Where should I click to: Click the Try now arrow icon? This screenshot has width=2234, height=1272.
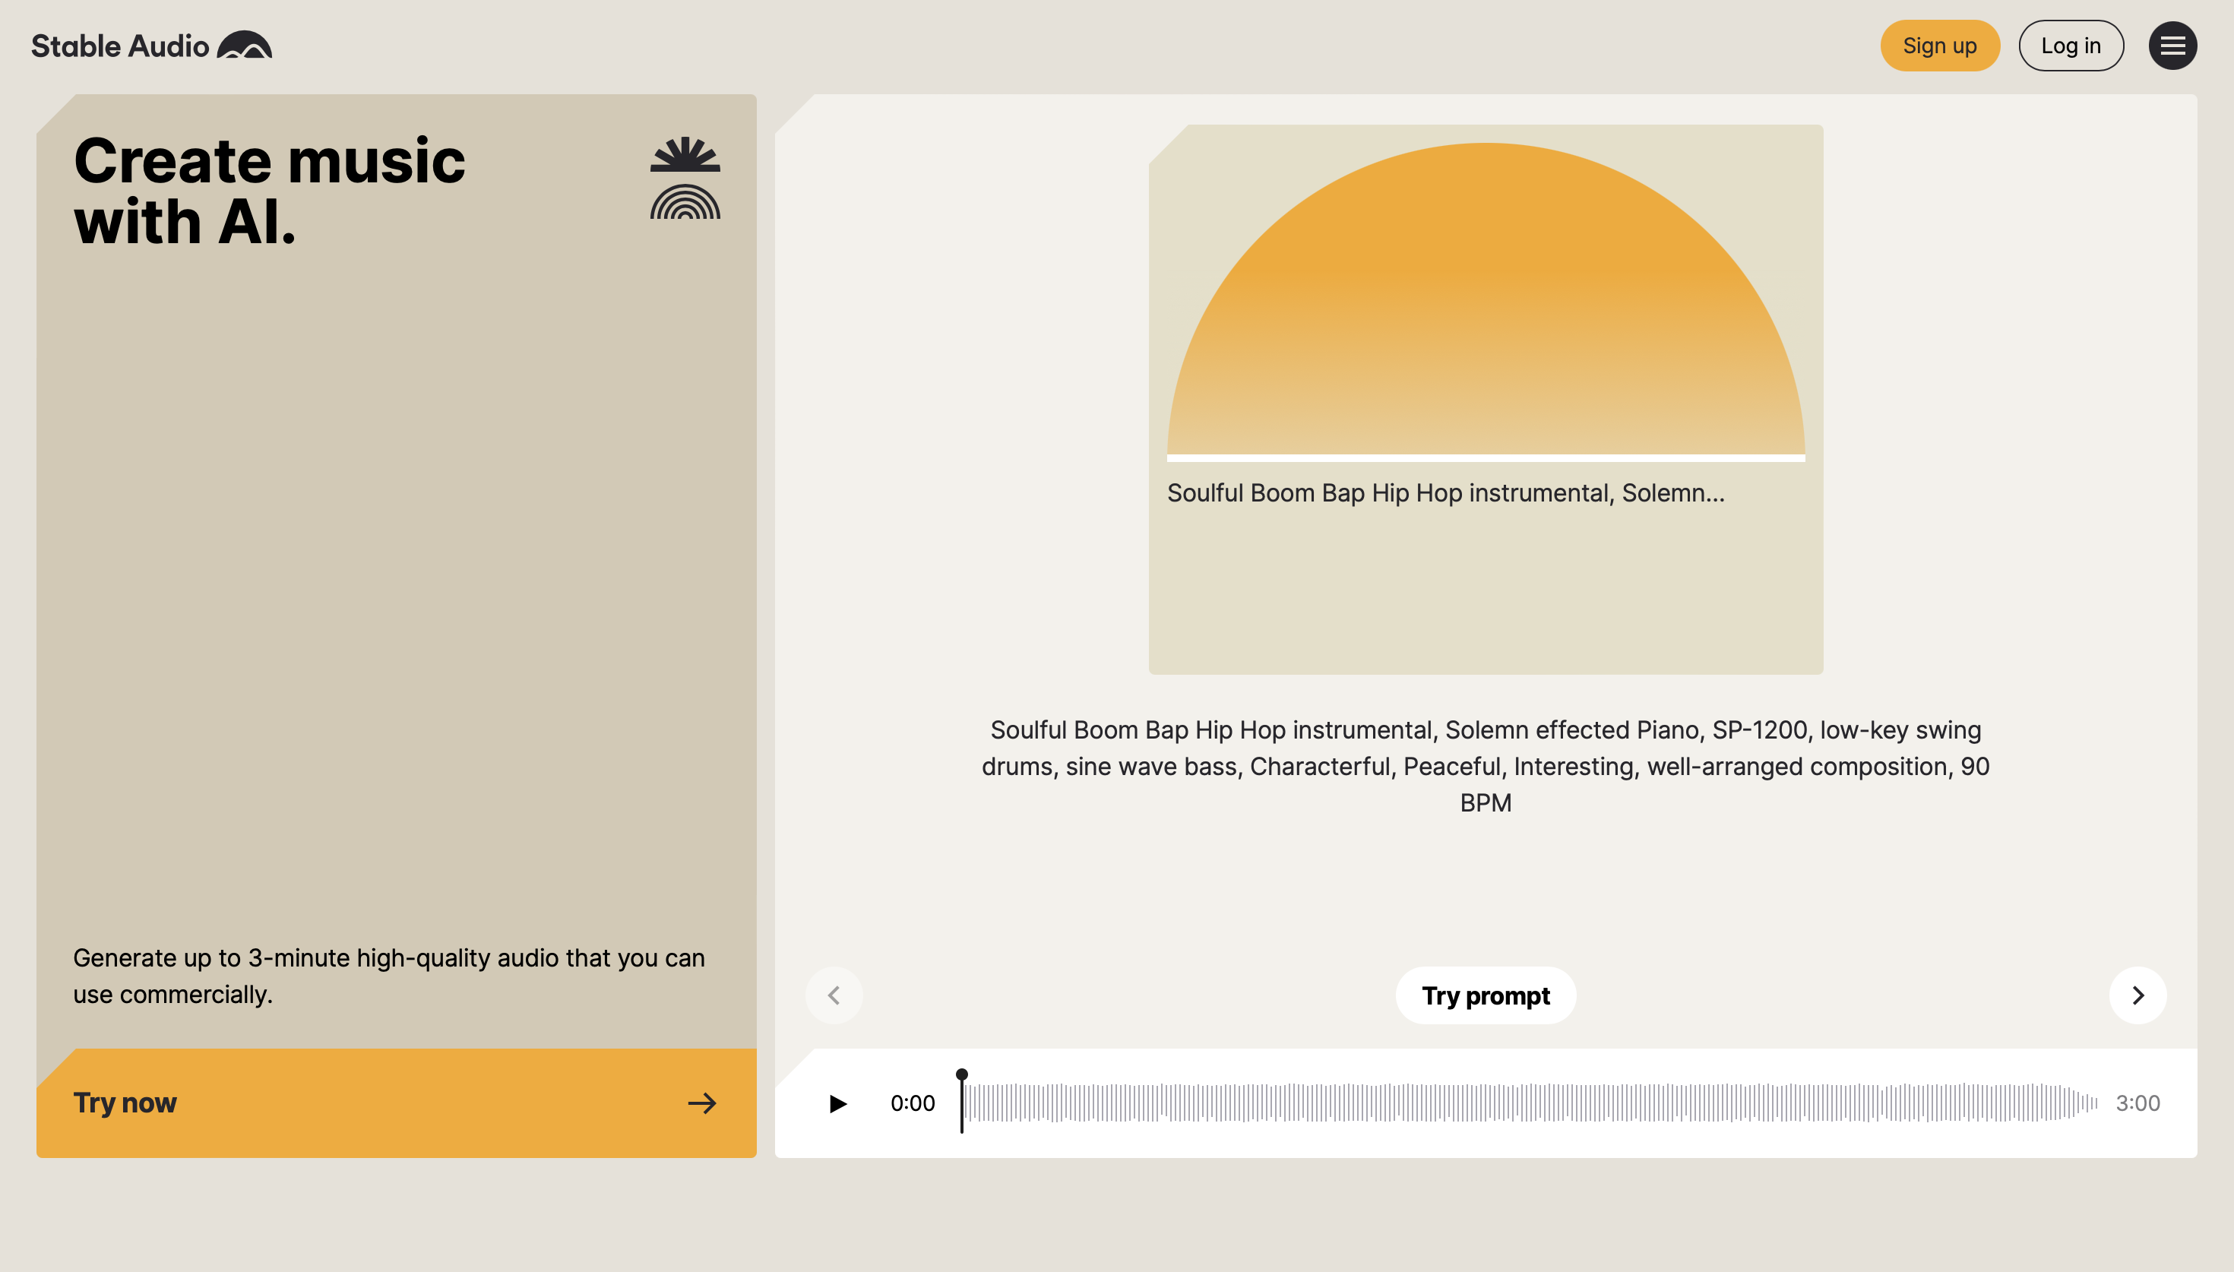(x=701, y=1103)
